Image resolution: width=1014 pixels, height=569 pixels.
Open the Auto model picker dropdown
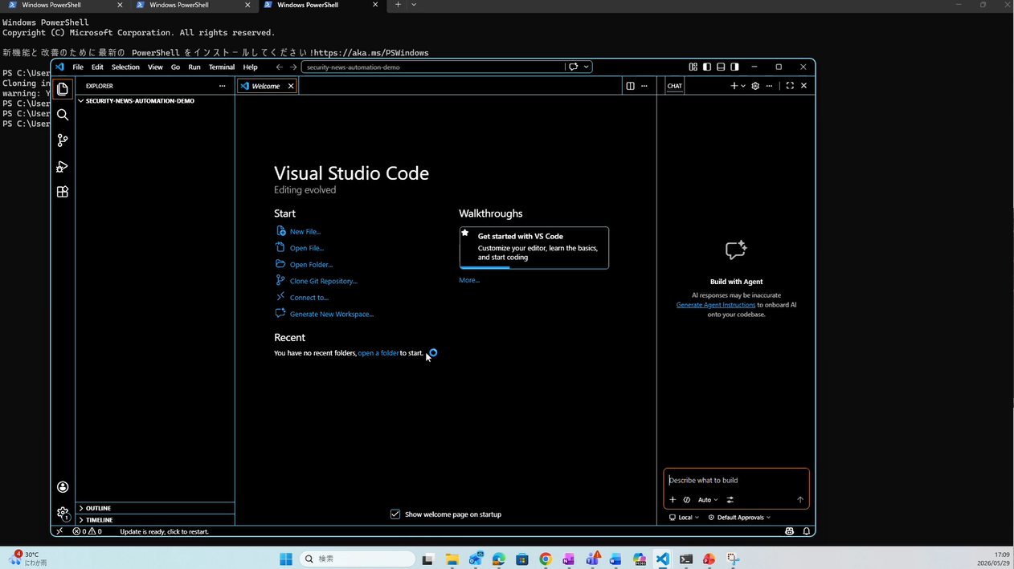708,500
